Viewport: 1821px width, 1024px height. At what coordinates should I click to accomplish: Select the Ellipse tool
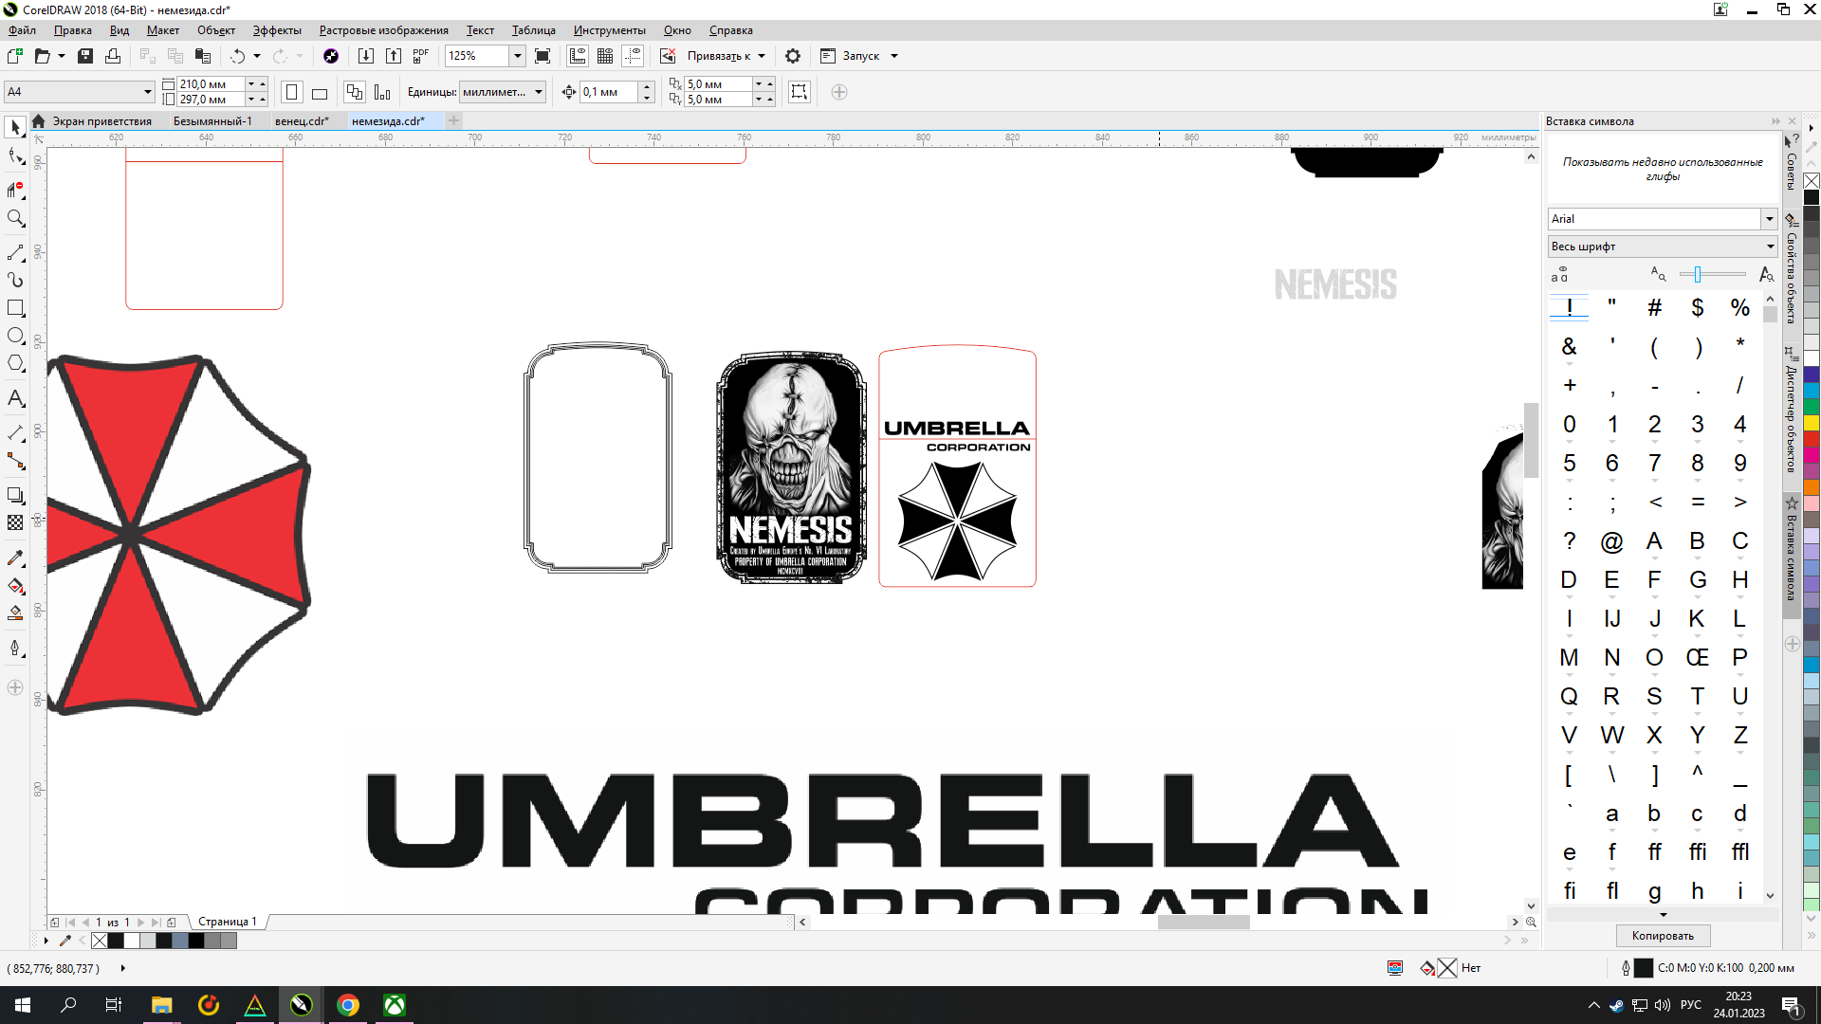coord(15,336)
